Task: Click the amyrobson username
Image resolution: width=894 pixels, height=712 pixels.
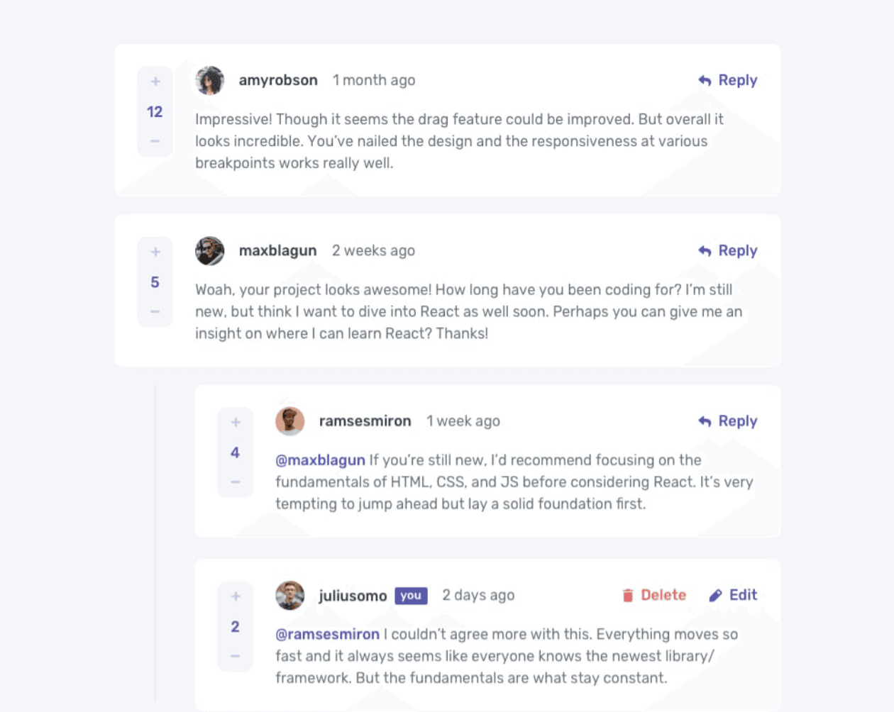Action: tap(278, 80)
